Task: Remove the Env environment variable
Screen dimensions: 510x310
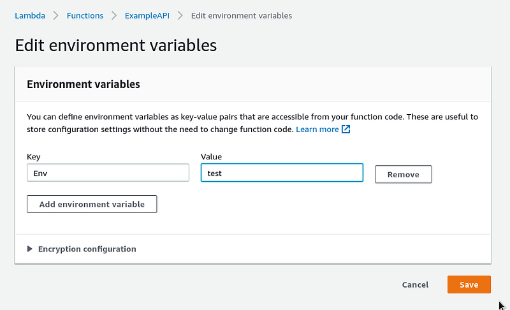Action: click(x=404, y=174)
